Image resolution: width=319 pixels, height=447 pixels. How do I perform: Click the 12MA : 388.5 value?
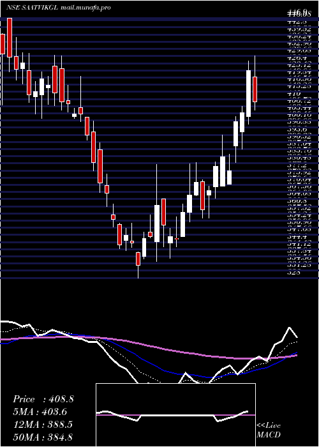tap(43, 425)
